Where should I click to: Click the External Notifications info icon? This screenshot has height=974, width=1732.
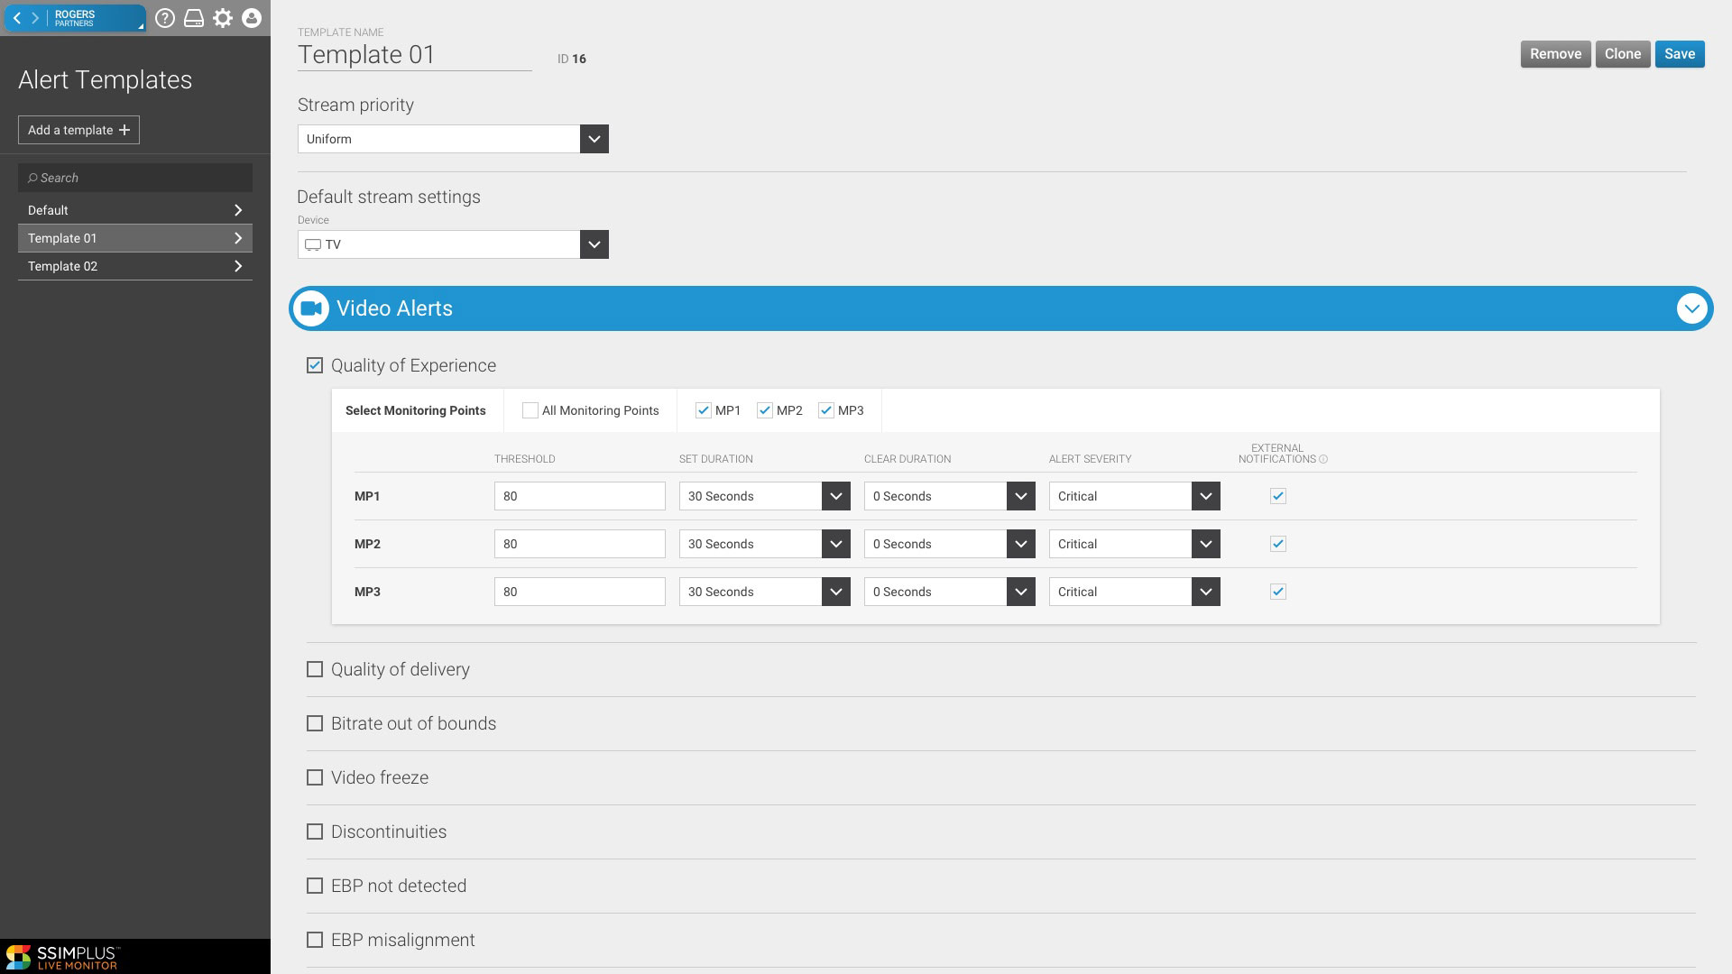[x=1323, y=459]
